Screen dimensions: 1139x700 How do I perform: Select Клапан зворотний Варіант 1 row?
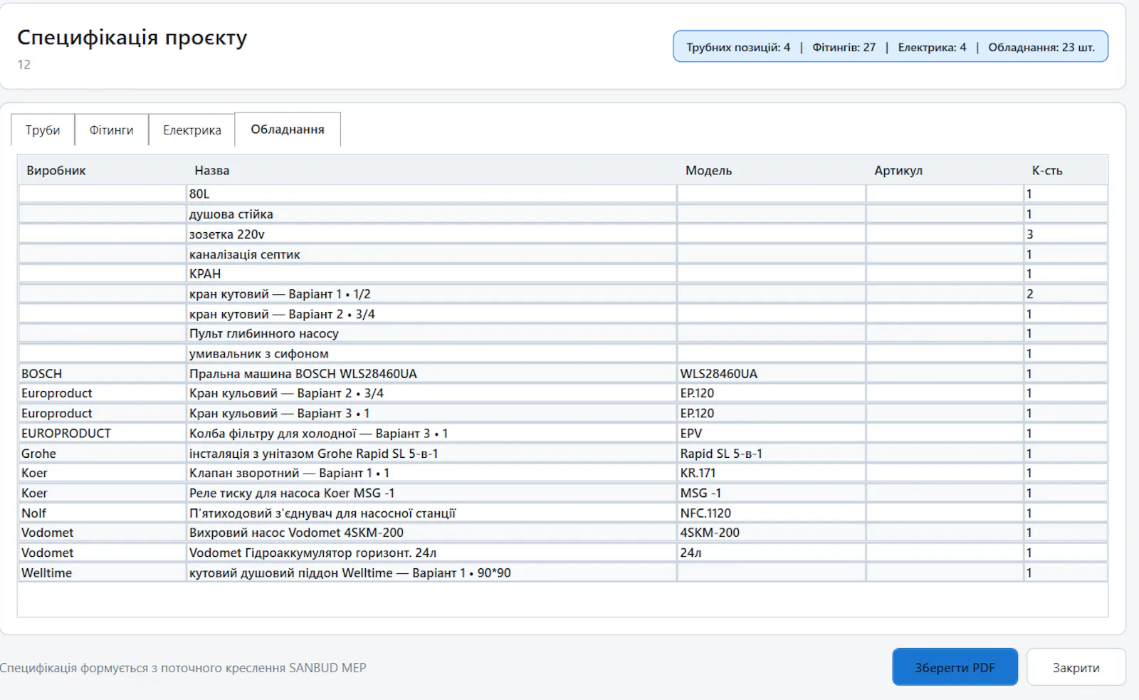pos(563,473)
